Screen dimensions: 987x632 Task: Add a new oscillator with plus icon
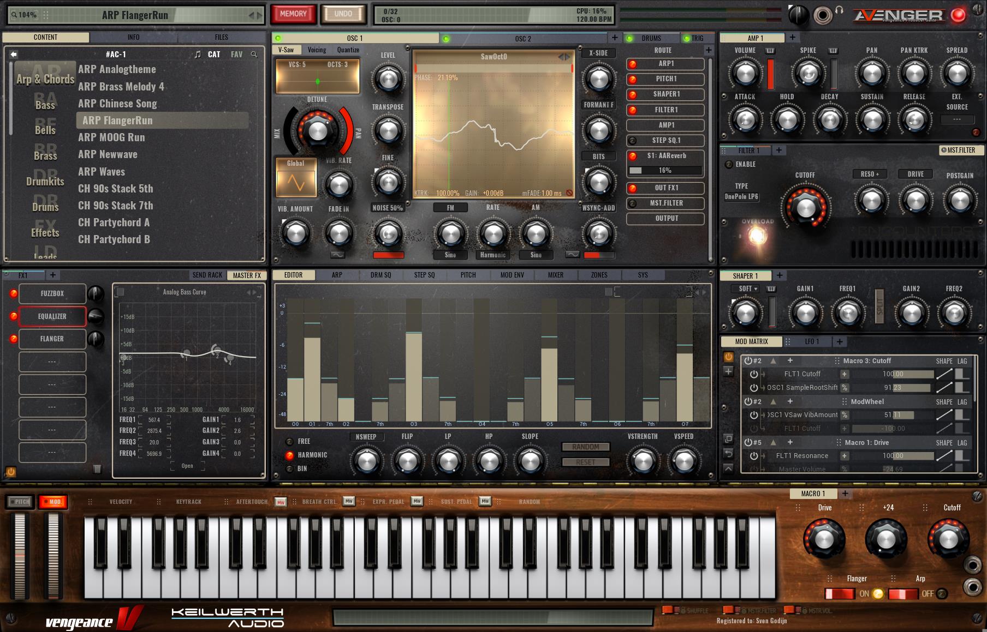coord(615,38)
